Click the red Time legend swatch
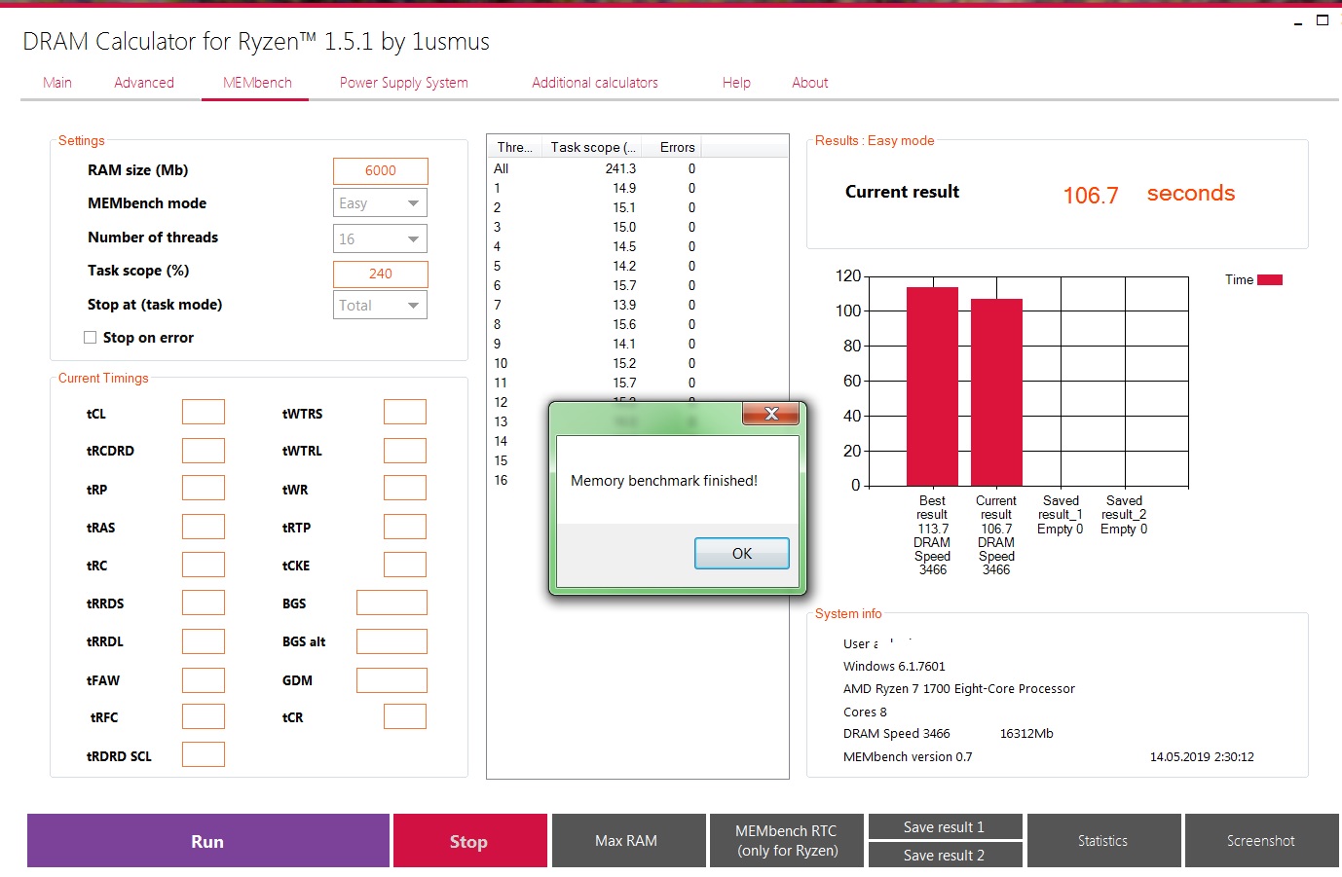The image size is (1342, 877). coord(1270,280)
